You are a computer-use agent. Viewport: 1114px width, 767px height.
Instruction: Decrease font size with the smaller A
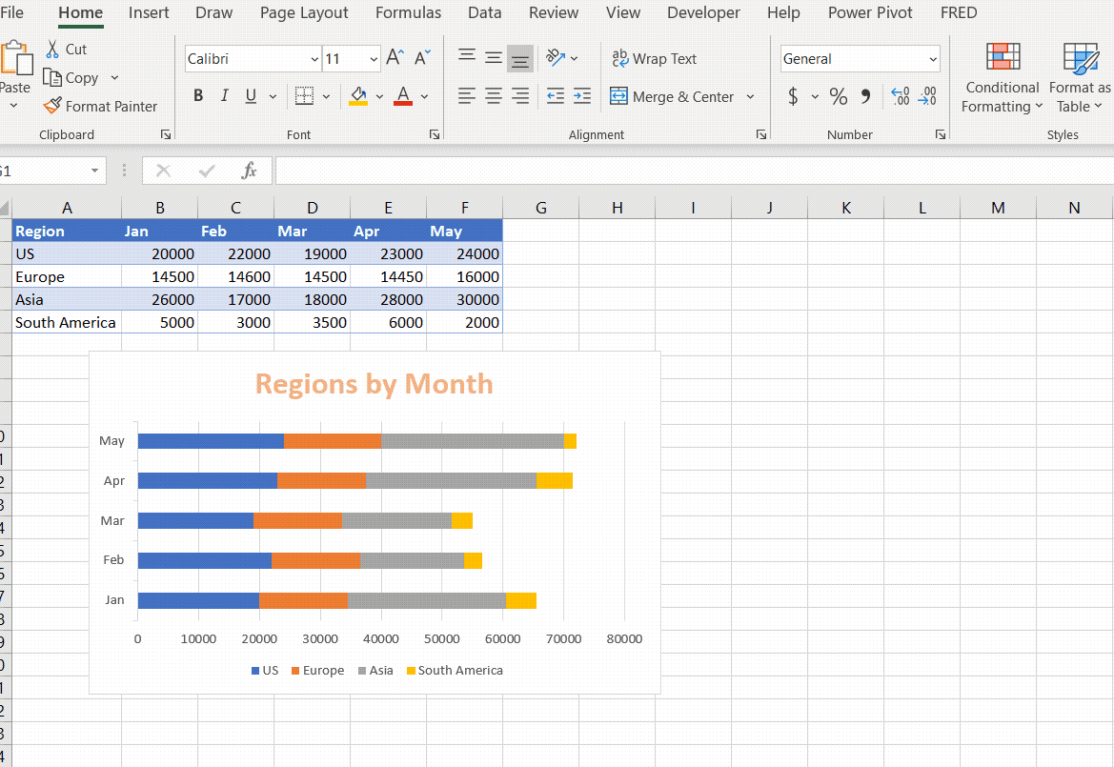tap(423, 58)
